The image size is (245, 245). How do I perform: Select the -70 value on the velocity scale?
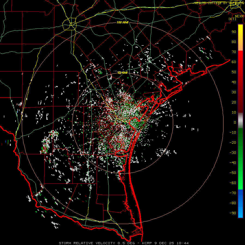pyautogui.click(x=233, y=193)
